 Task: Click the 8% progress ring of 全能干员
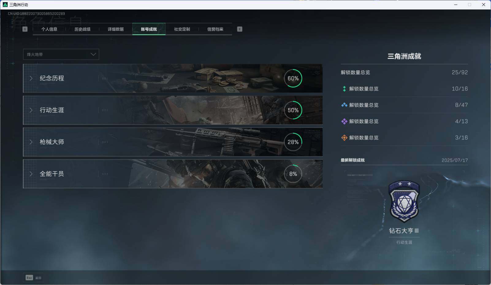click(x=293, y=174)
